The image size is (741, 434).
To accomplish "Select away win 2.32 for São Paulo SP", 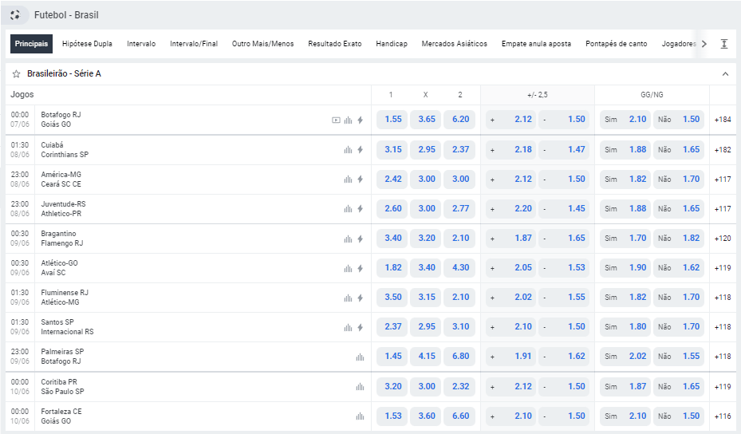I will pos(459,386).
